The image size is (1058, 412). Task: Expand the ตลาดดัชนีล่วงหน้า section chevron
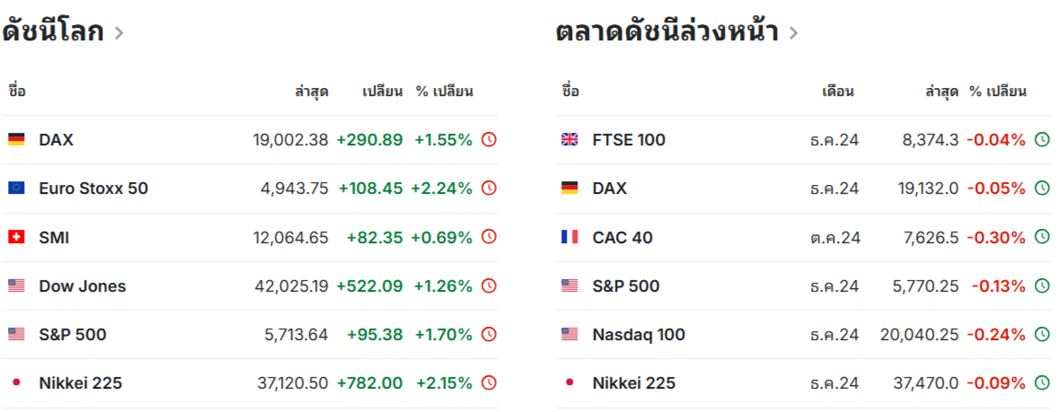click(x=793, y=32)
